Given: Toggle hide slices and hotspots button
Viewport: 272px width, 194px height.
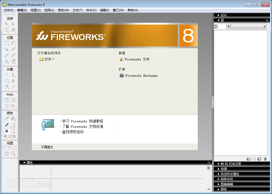Looking at the screenshot, I should click(x=7, y=106).
